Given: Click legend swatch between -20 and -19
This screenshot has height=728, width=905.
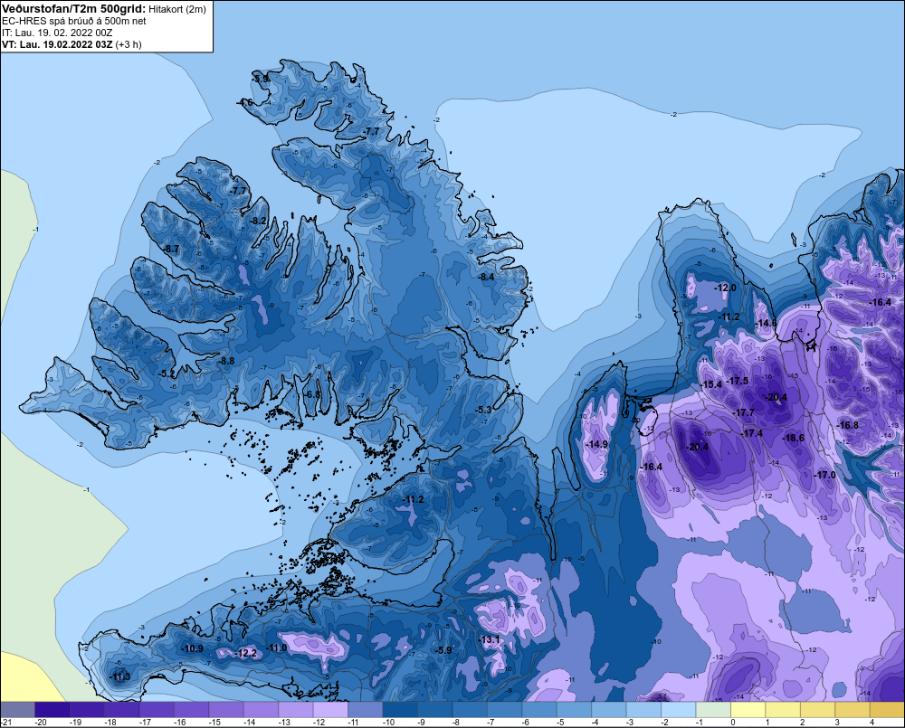Looking at the screenshot, I should pyautogui.click(x=52, y=709).
